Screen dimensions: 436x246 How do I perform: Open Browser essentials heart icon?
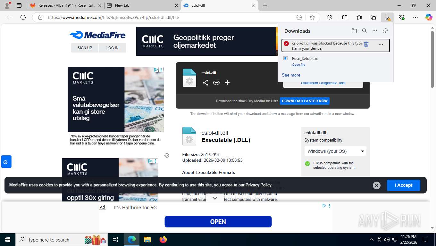(x=401, y=17)
